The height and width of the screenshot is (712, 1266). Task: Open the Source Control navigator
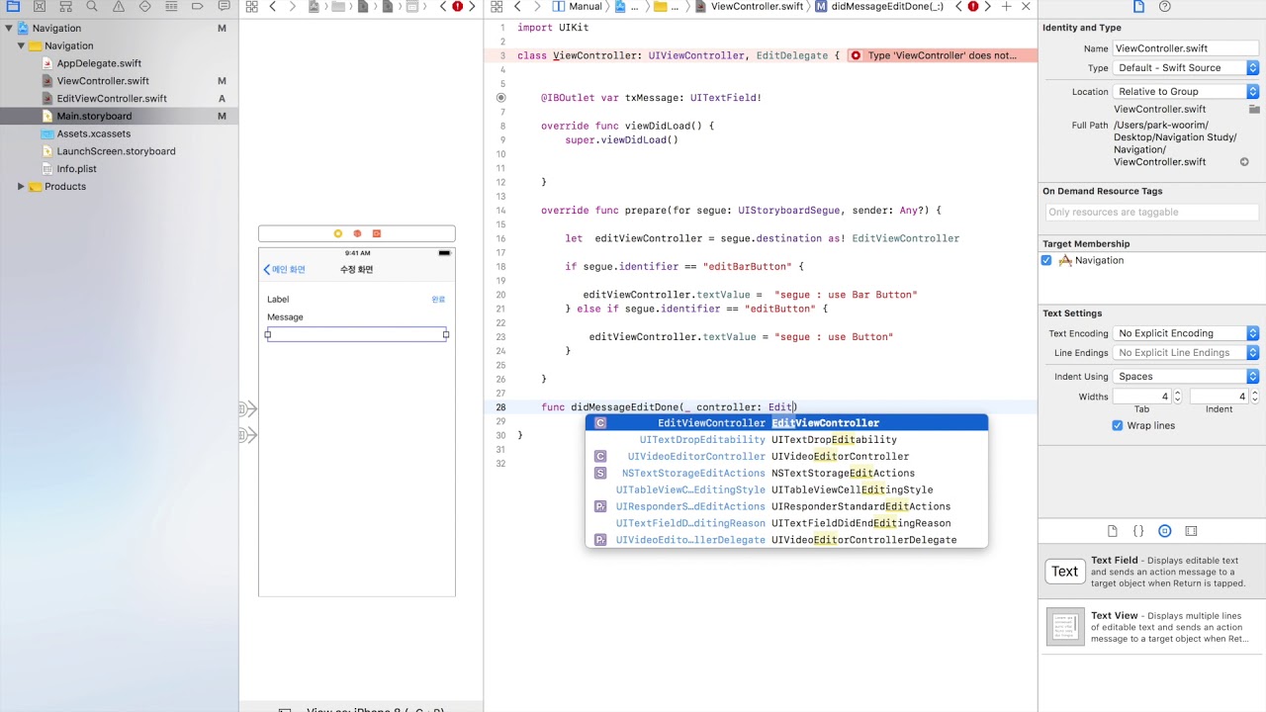[x=40, y=6]
